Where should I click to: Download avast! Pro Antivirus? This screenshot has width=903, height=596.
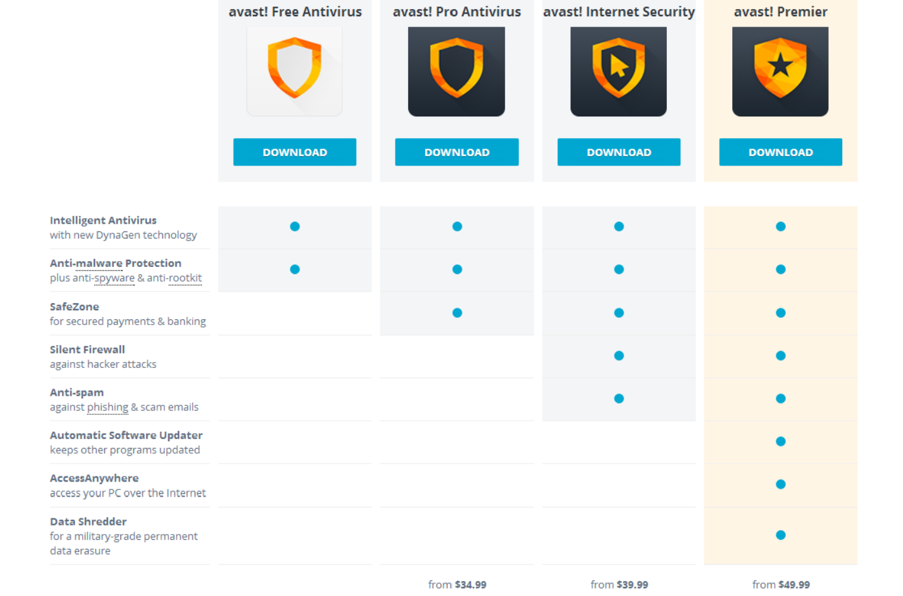coord(457,152)
